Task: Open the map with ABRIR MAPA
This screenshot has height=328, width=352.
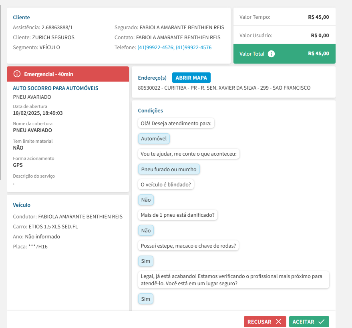Action: [x=191, y=78]
